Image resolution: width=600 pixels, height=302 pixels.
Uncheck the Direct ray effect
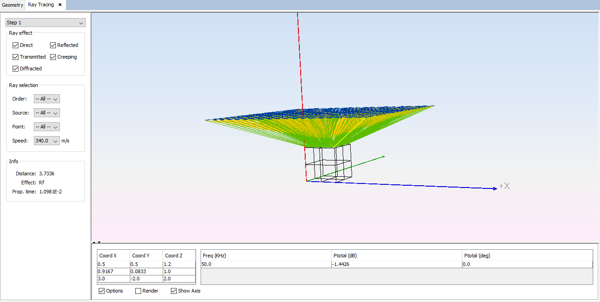click(16, 45)
